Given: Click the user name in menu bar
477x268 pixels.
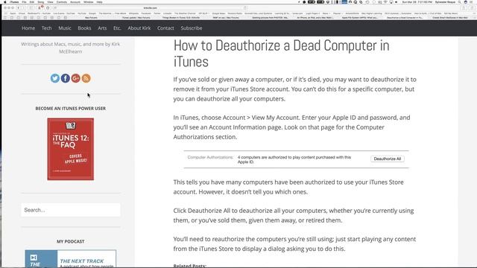Looking at the screenshot, I should 446,2.
